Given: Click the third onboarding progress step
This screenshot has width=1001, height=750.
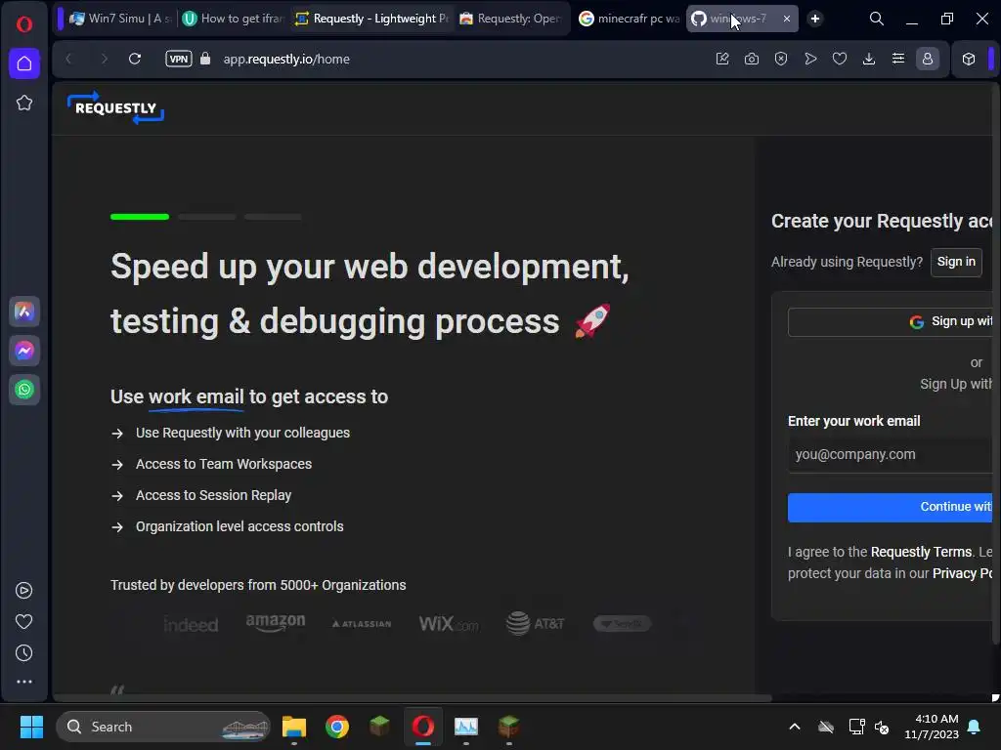Looking at the screenshot, I should click(273, 217).
